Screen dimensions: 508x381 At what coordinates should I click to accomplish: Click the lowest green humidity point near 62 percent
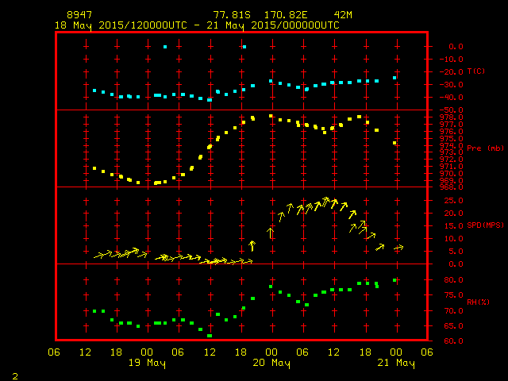pyautogui.click(x=210, y=336)
